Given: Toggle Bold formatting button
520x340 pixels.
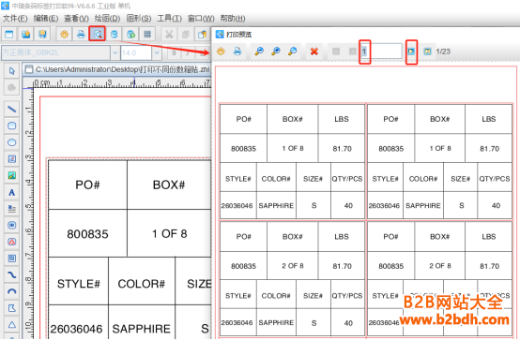Looking at the screenshot, I should (174, 53).
